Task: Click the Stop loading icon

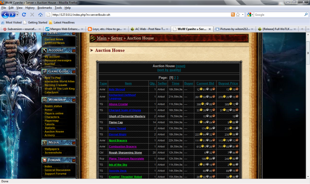Action: [32, 15]
